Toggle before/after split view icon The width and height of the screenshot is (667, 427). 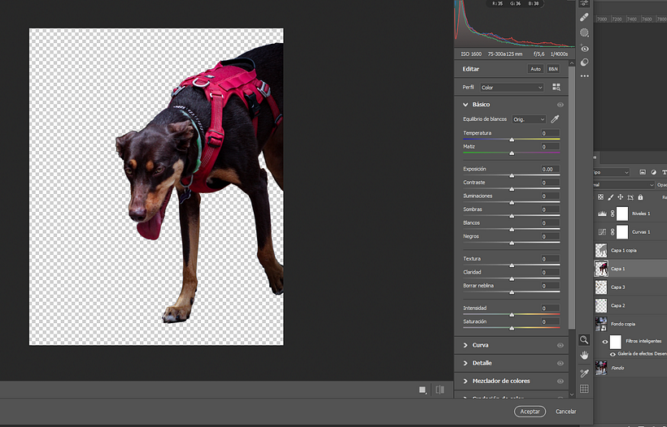(440, 390)
